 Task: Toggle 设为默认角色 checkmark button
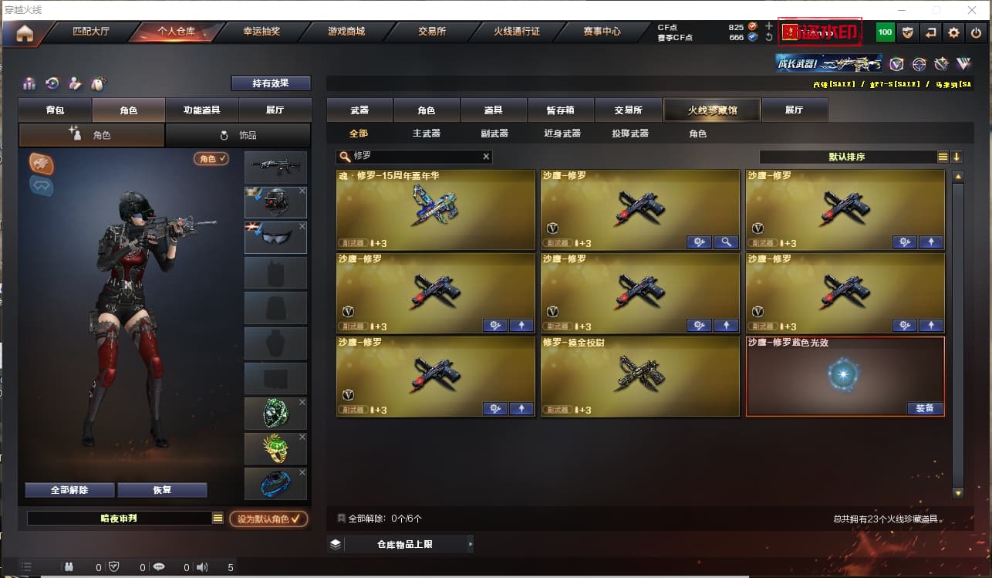(x=268, y=519)
